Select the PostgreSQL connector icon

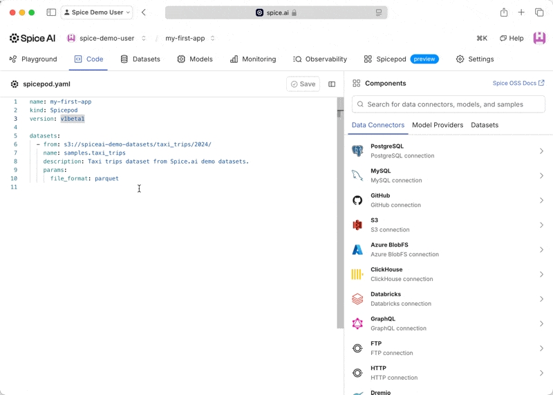pos(357,151)
